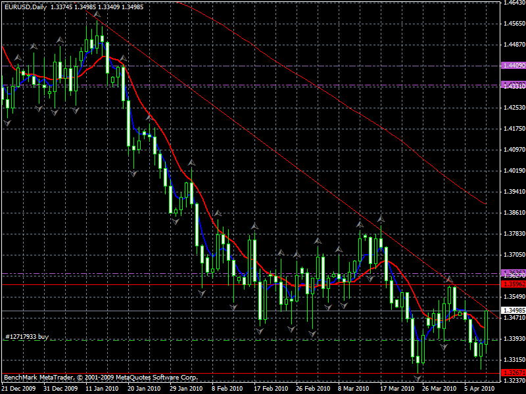Viewport: 526px width, 394px height.
Task: Select the 1.40970 price on the scale
Action: tap(514, 150)
